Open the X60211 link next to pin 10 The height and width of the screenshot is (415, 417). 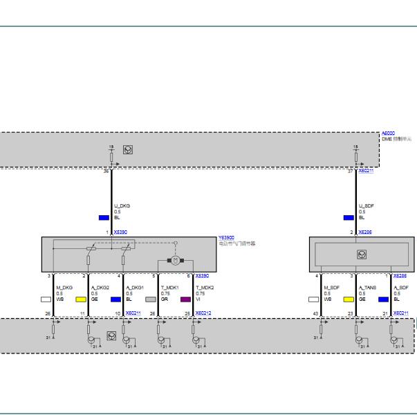coord(133,313)
